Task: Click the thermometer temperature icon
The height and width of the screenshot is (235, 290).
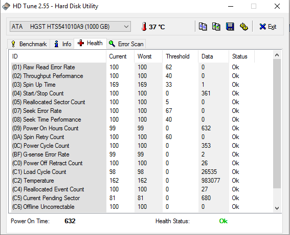Action: pyautogui.click(x=144, y=27)
